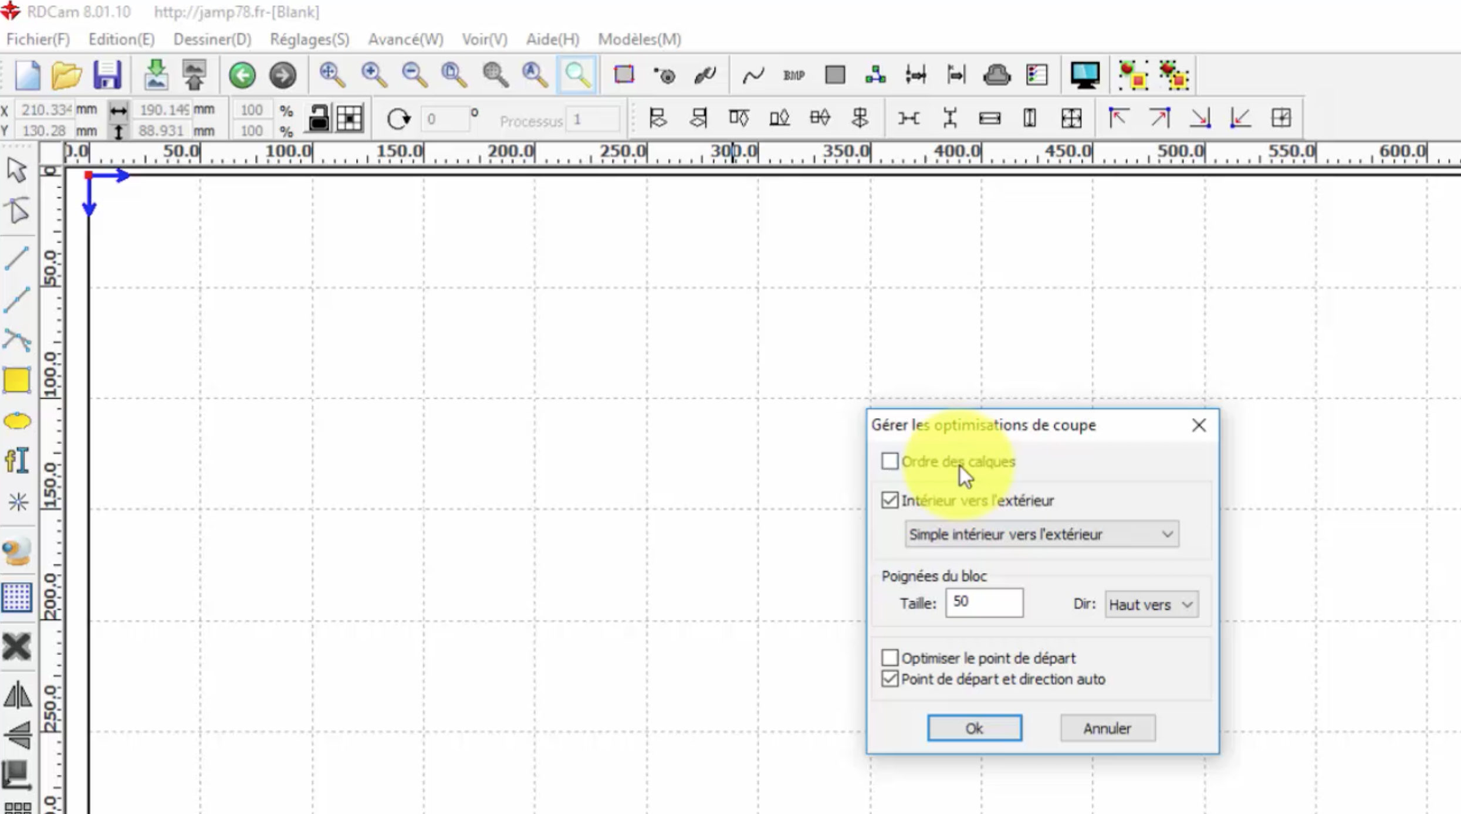The height and width of the screenshot is (814, 1461).
Task: Open the Avancé(W) menu
Action: pos(405,39)
